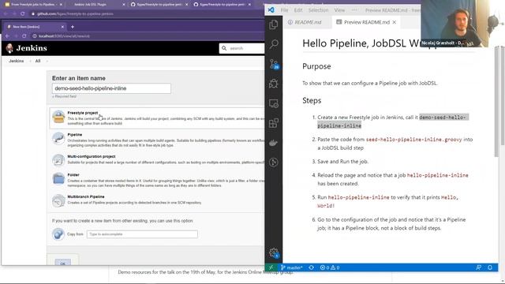Click the Multibranch Pipeline title text
The image size is (505, 284).
coord(86,196)
